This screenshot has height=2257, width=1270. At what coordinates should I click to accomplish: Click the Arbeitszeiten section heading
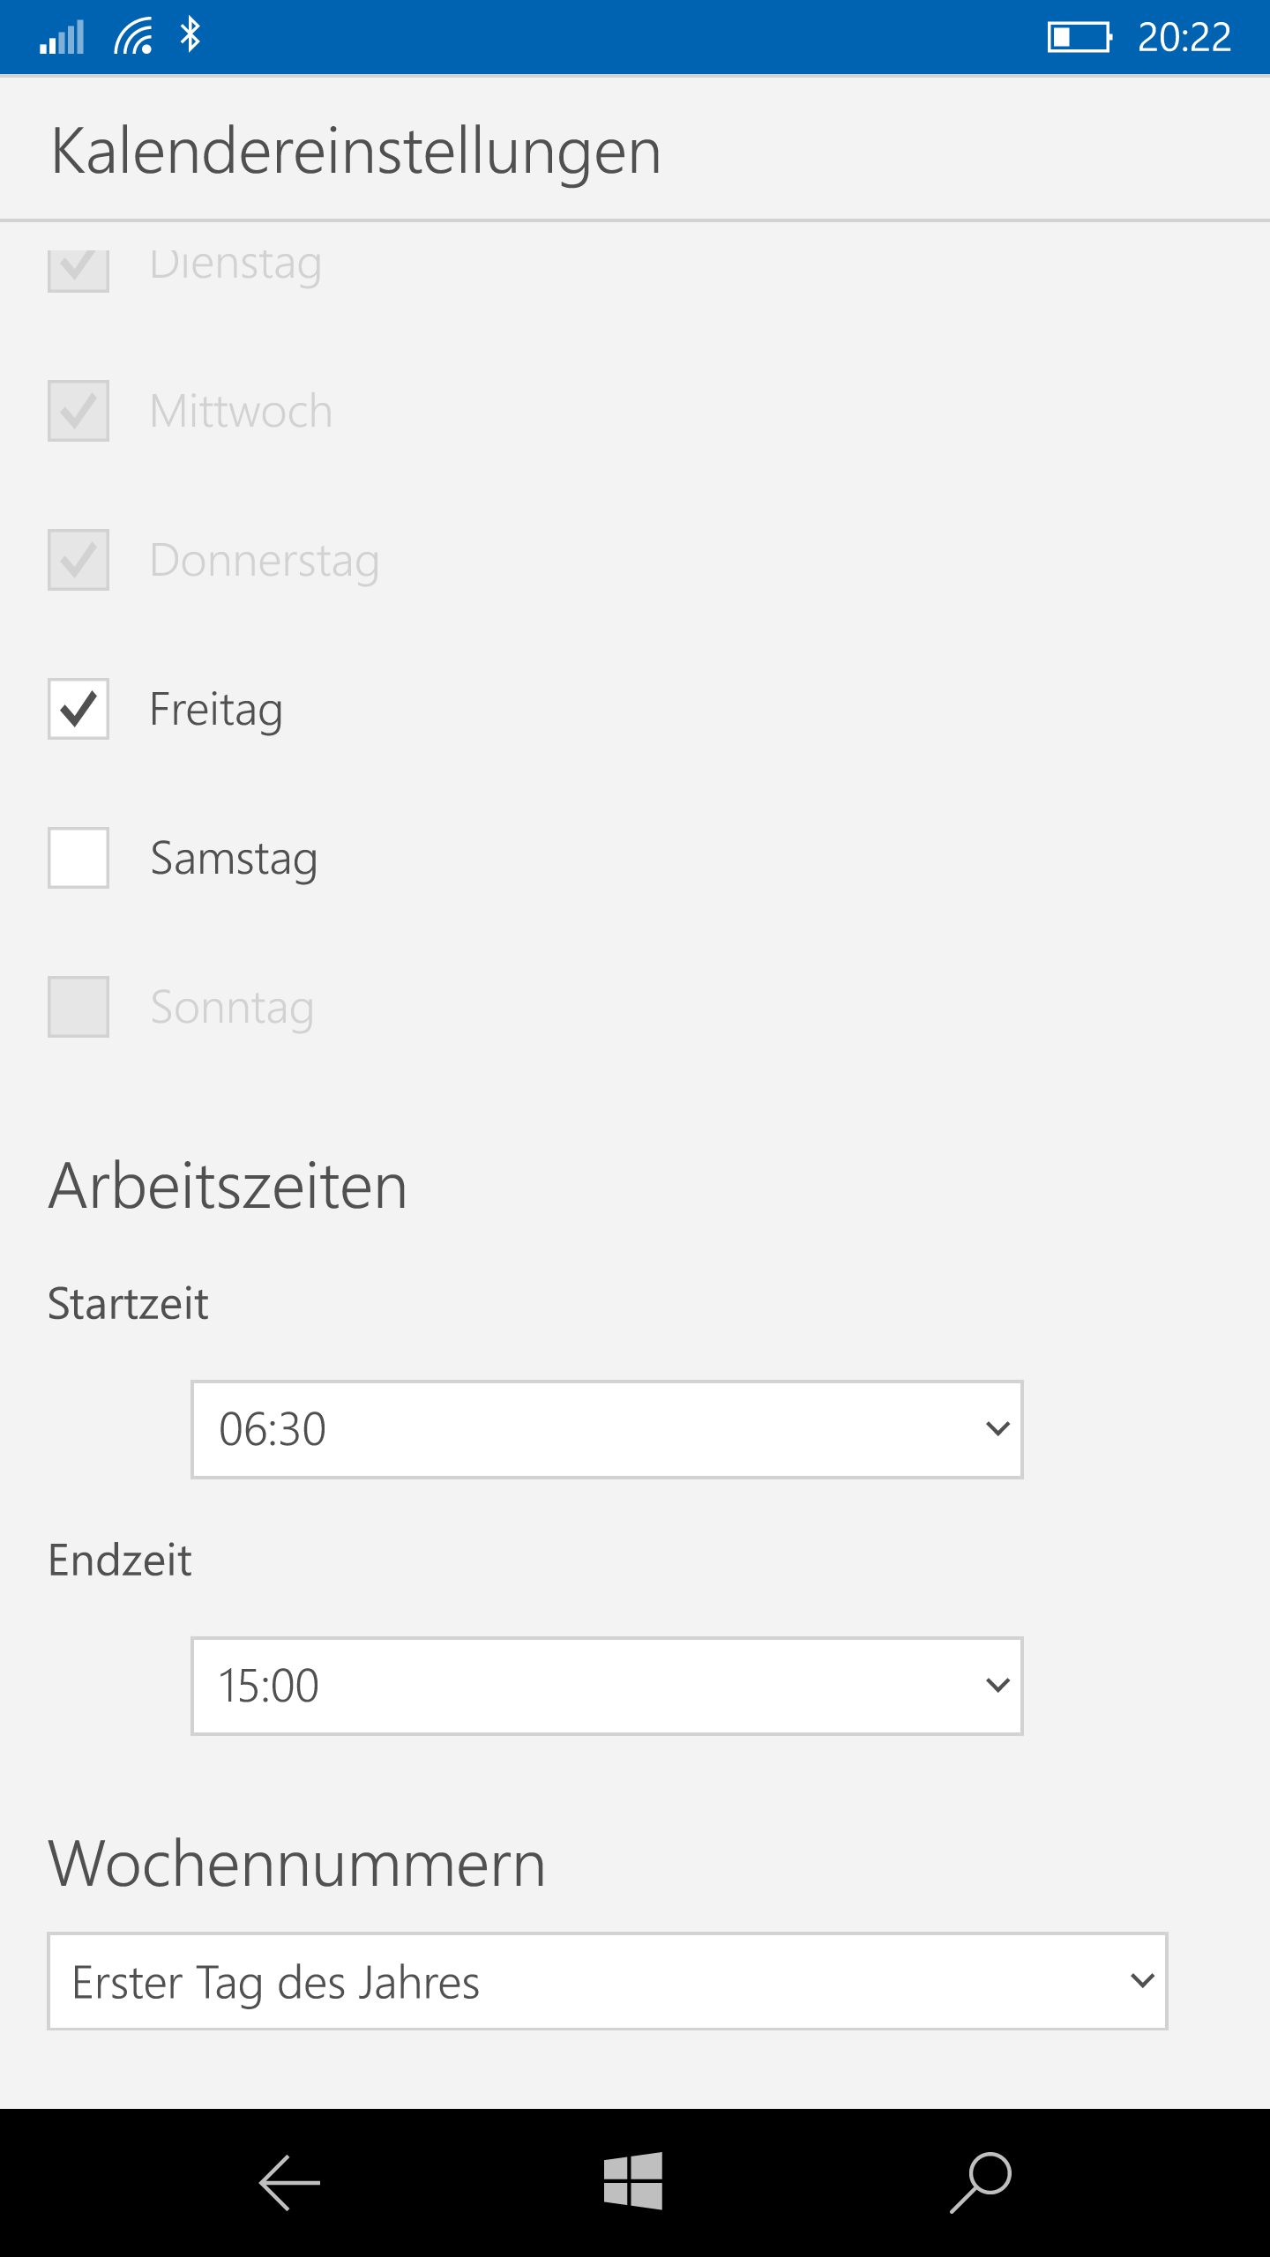point(228,1186)
